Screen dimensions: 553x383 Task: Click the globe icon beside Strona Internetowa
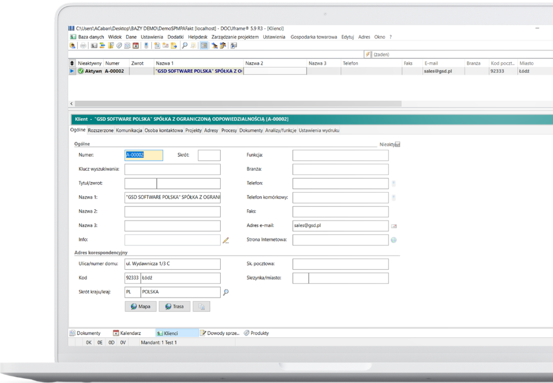click(393, 240)
